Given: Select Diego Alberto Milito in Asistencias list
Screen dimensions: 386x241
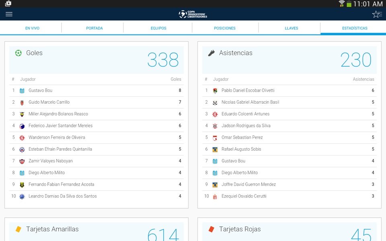Looking at the screenshot, I should [x=240, y=173].
